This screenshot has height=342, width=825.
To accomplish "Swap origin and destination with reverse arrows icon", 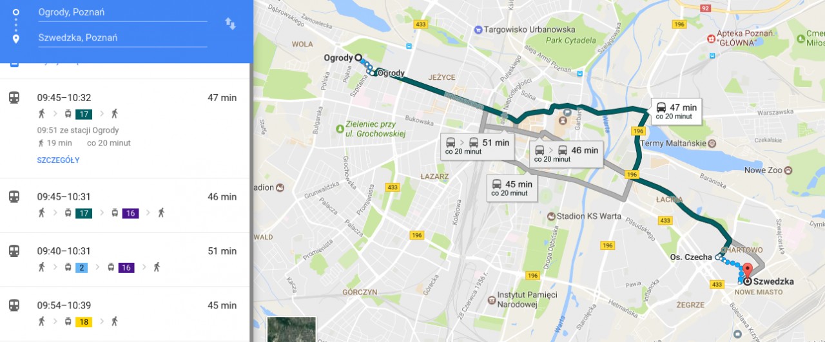I will tap(230, 24).
